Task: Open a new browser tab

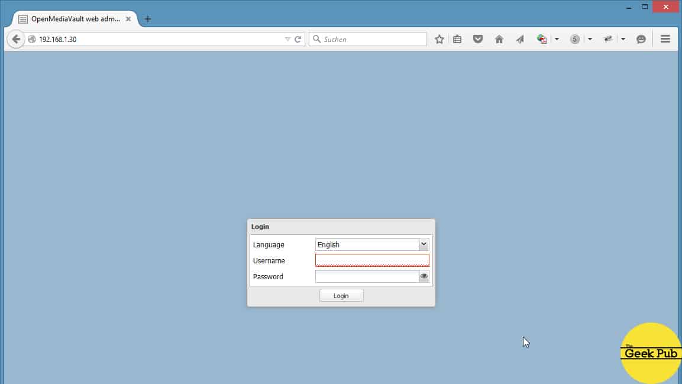Action: pyautogui.click(x=148, y=19)
